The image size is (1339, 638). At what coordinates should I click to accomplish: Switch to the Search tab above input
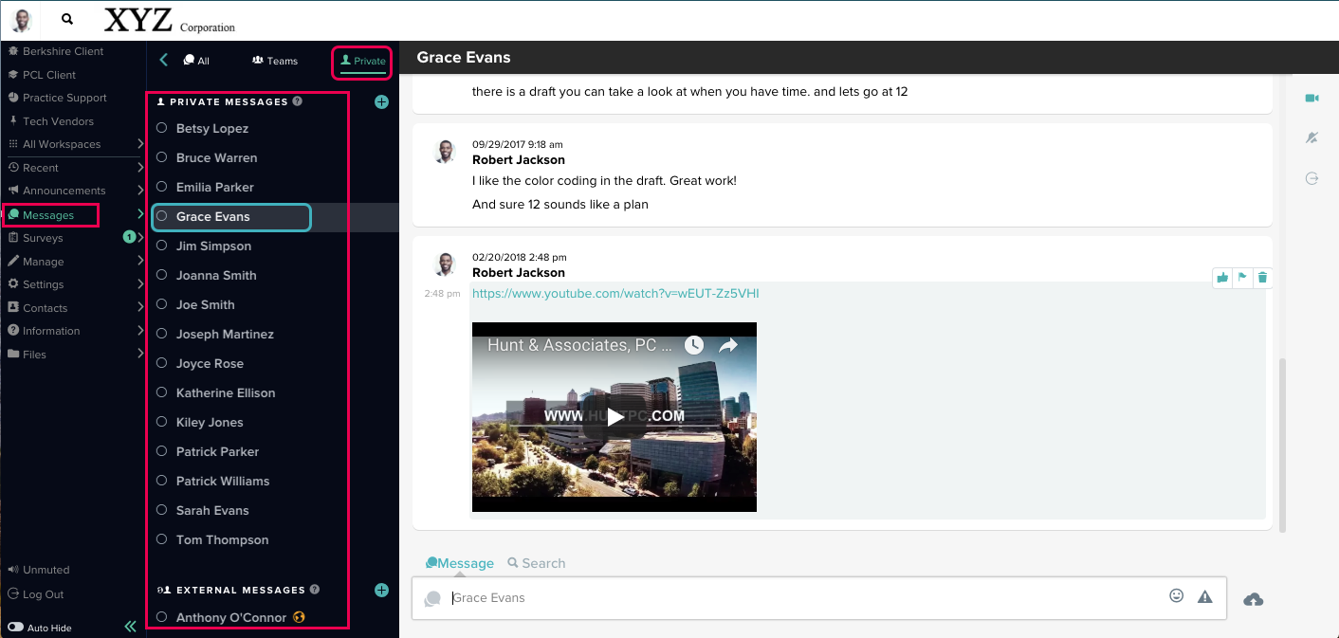537,563
